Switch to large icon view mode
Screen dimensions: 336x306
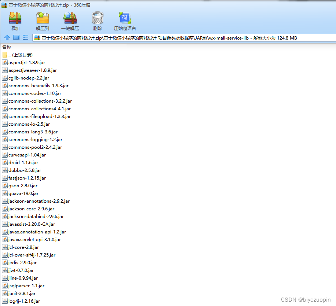coord(16,38)
